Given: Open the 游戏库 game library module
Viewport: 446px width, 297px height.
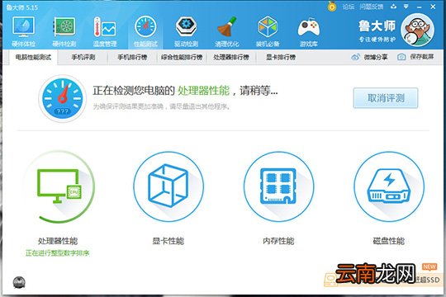Looking at the screenshot, I should click(309, 31).
